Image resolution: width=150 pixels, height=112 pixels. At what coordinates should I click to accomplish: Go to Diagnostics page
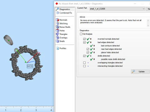pos(65,9)
